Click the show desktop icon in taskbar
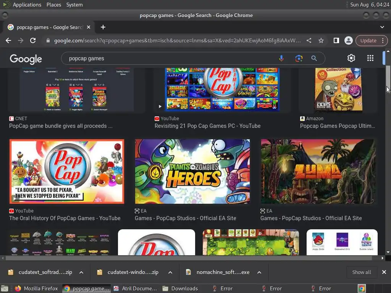The image size is (391, 293). (5, 288)
